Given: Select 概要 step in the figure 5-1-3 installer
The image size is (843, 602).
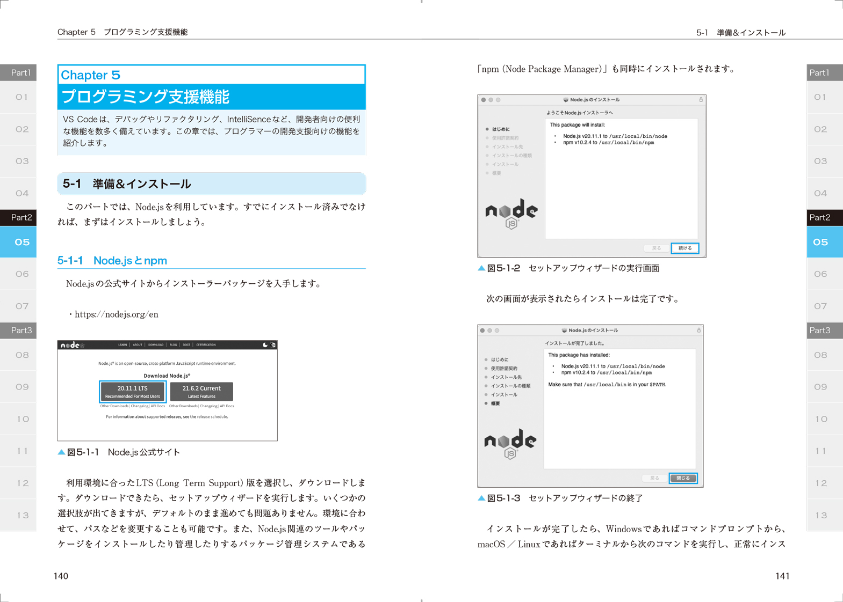Looking at the screenshot, I should pos(495,403).
